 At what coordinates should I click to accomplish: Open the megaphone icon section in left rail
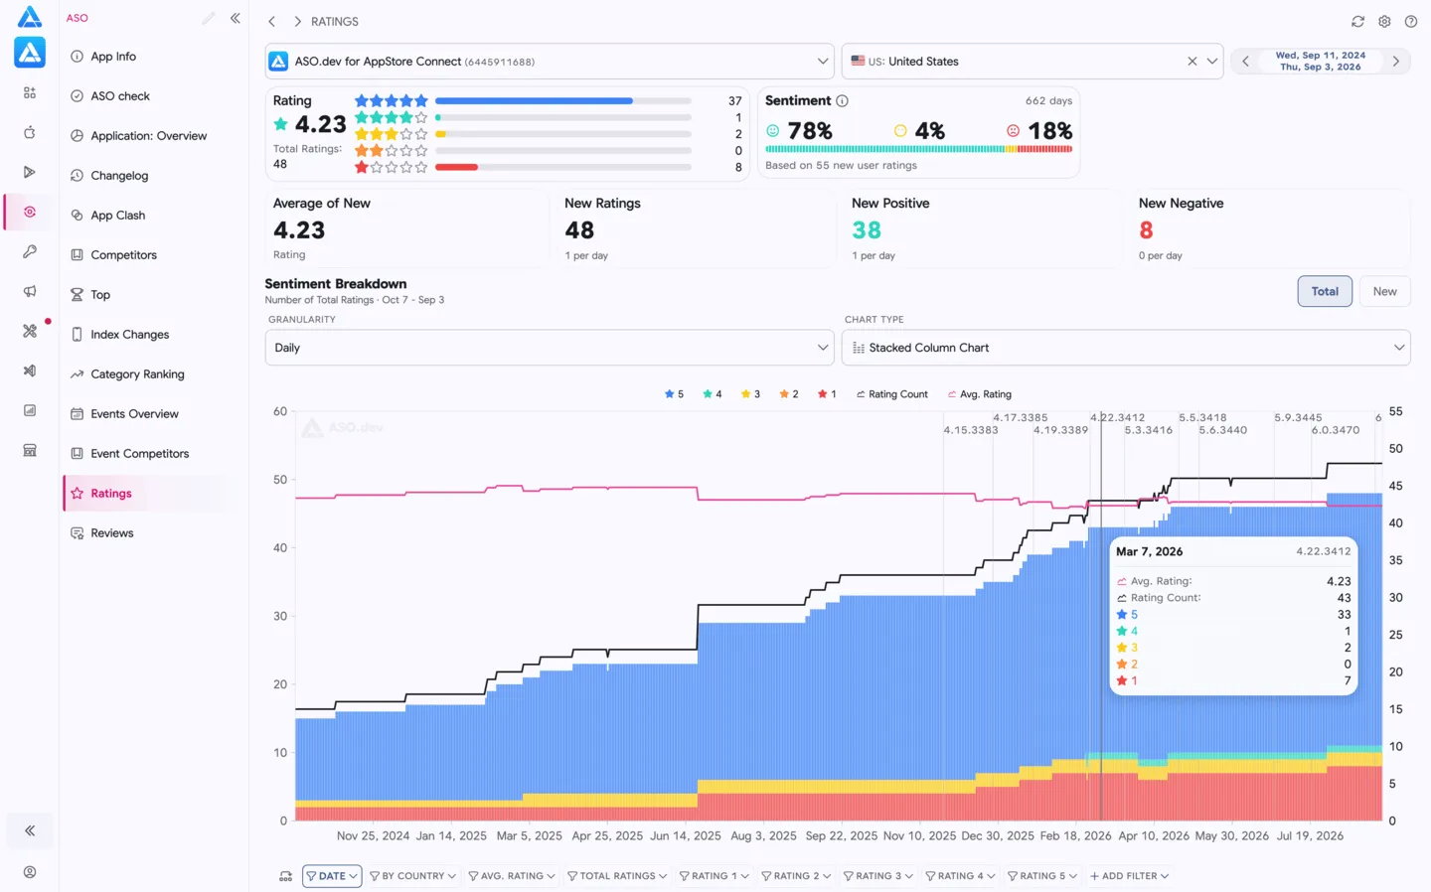click(x=30, y=291)
